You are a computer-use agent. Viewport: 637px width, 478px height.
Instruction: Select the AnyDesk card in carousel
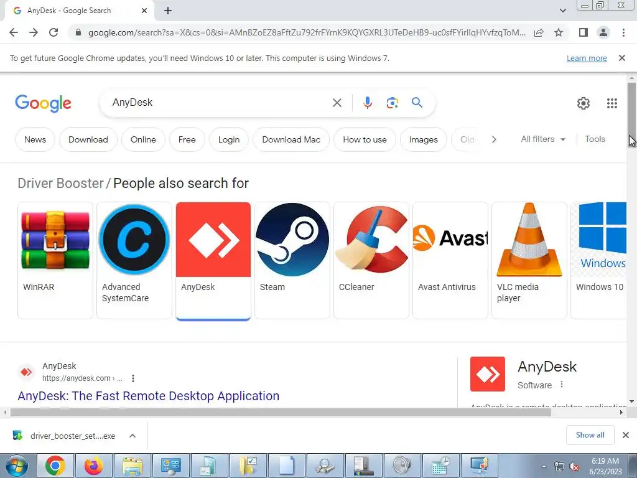point(213,260)
